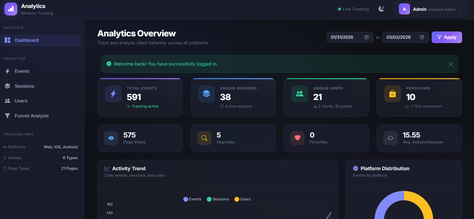
Task: Click the Analytics Overview heading
Action: click(x=137, y=33)
